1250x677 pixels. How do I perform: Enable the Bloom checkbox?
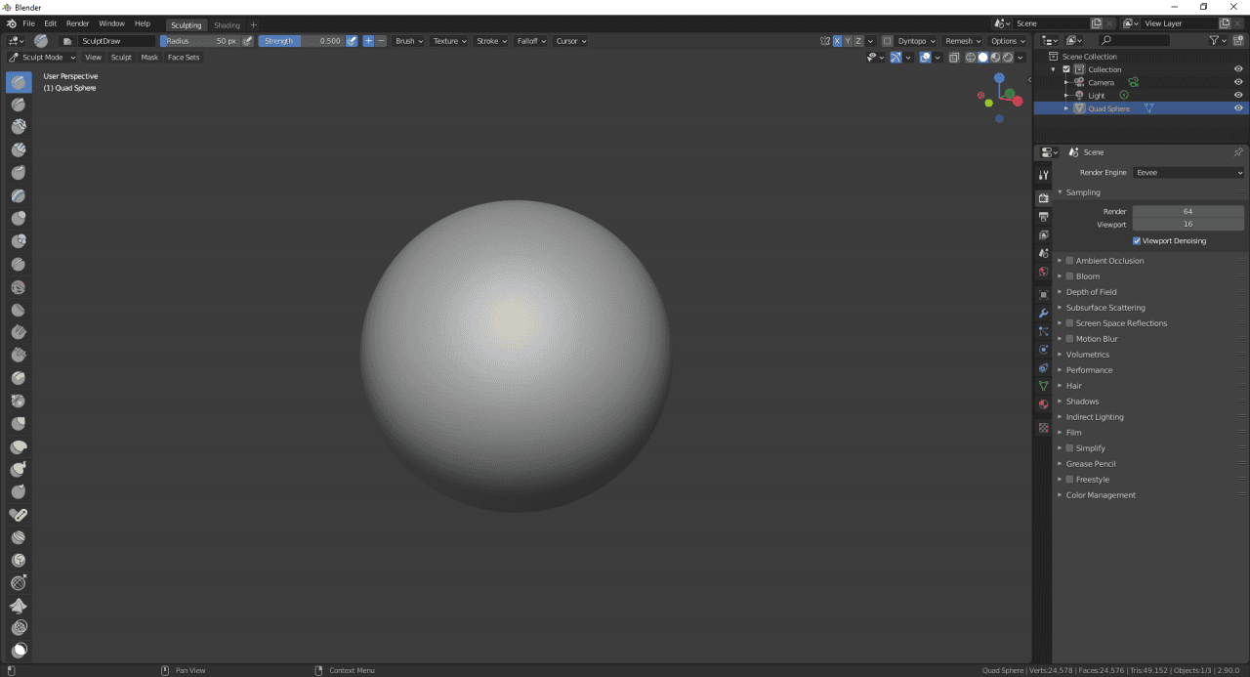pyautogui.click(x=1069, y=275)
